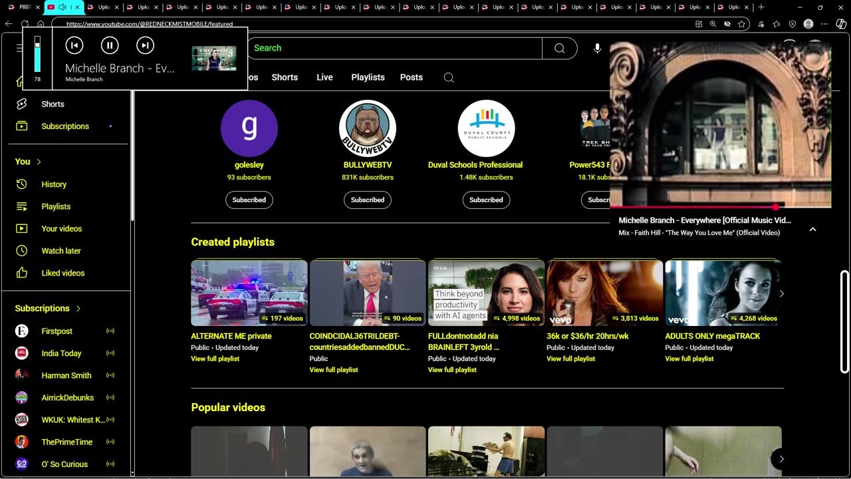Pause the Michelle Branch track in media popup
Viewport: 851px width, 479px height.
pos(110,45)
